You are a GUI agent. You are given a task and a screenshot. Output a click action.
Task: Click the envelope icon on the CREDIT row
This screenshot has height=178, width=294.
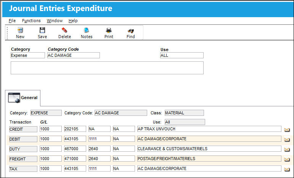pyautogui.click(x=287, y=130)
